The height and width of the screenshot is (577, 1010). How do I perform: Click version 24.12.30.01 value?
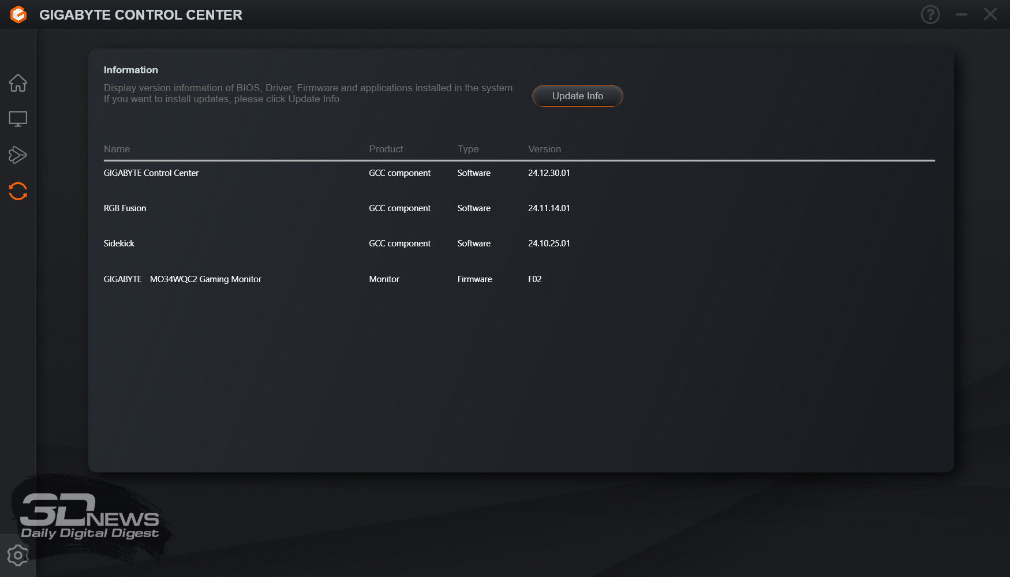click(x=549, y=173)
